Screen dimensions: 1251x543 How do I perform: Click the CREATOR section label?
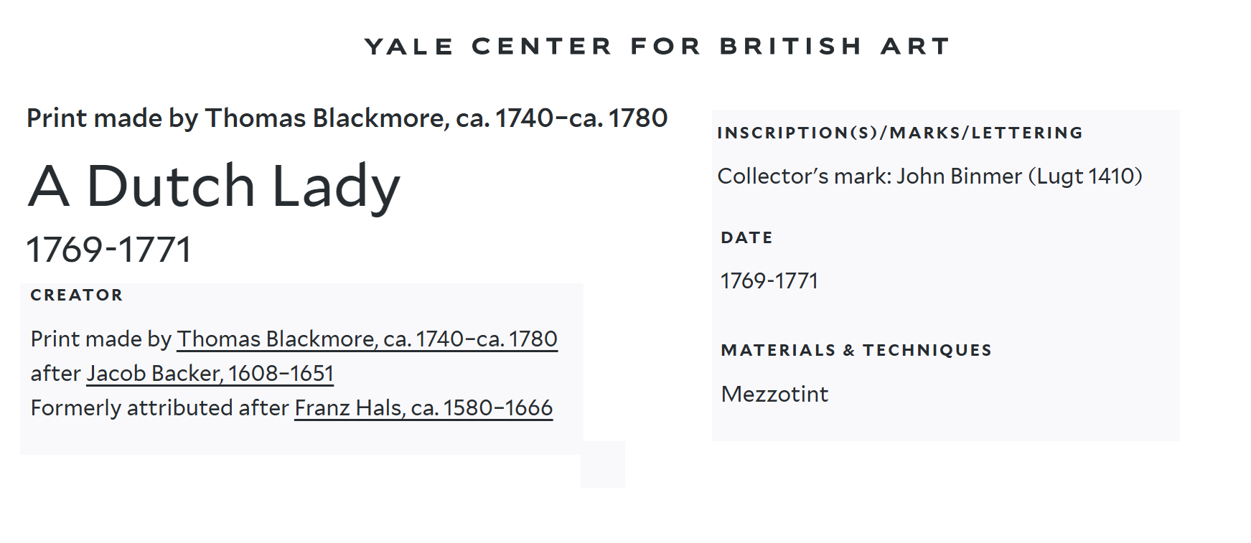pyautogui.click(x=77, y=295)
